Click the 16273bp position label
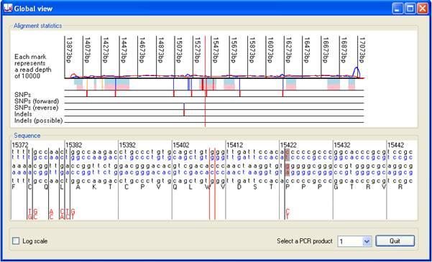 pos(288,50)
